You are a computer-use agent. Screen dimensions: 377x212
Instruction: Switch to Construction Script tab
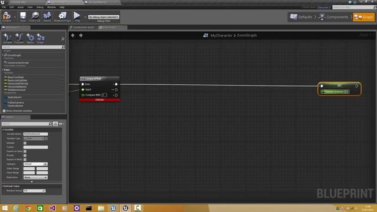tap(82, 28)
